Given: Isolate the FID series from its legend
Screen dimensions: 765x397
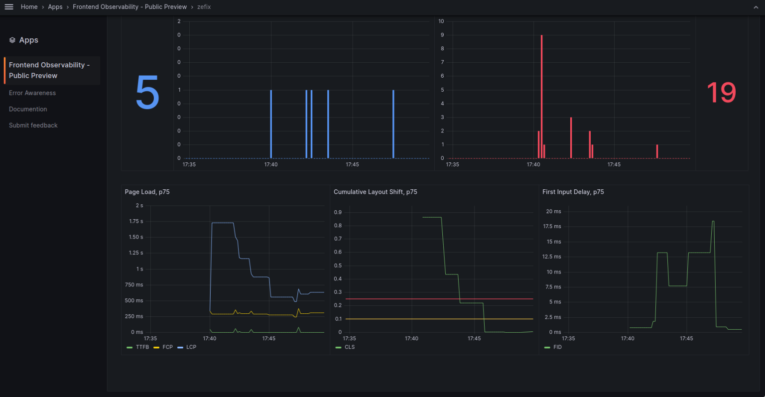Looking at the screenshot, I should [x=557, y=347].
